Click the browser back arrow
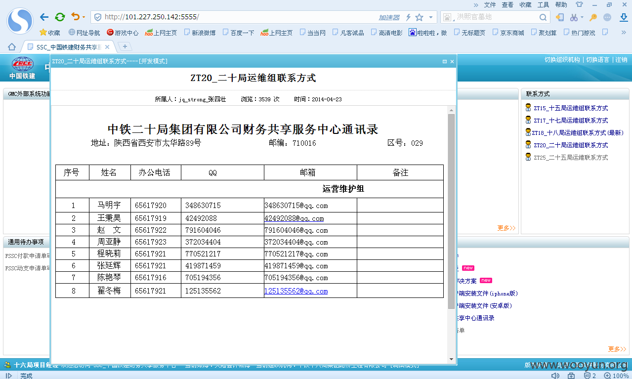 (x=44, y=17)
